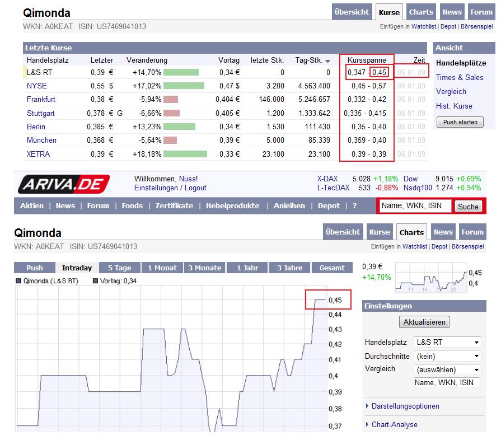Screen dimensions: 501x440
Task: Click the main Qimonda intraday chart
Action: [171, 358]
